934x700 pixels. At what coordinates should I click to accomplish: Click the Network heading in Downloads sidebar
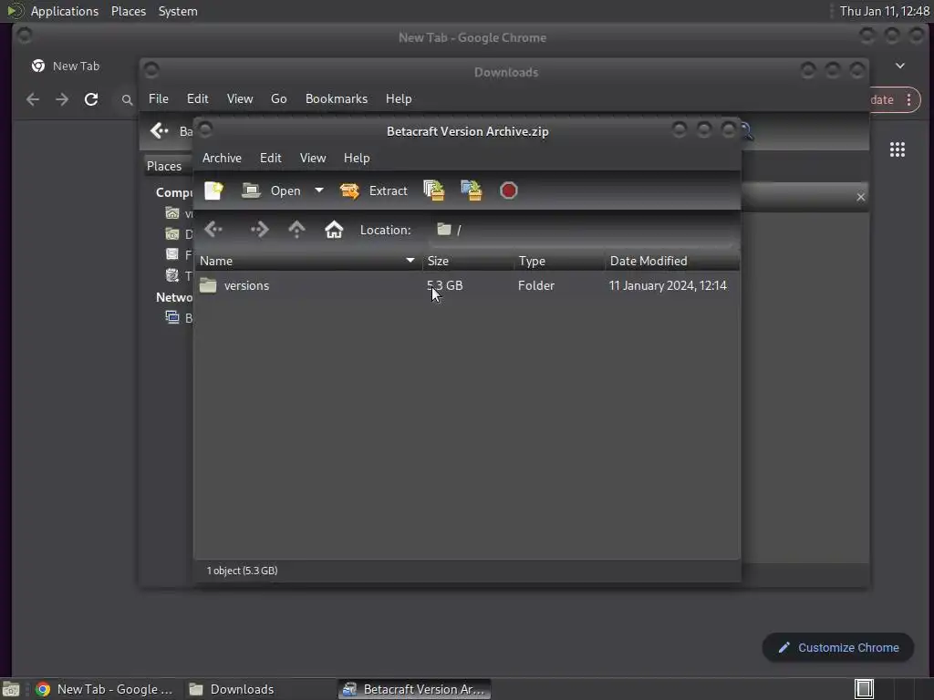tap(174, 297)
